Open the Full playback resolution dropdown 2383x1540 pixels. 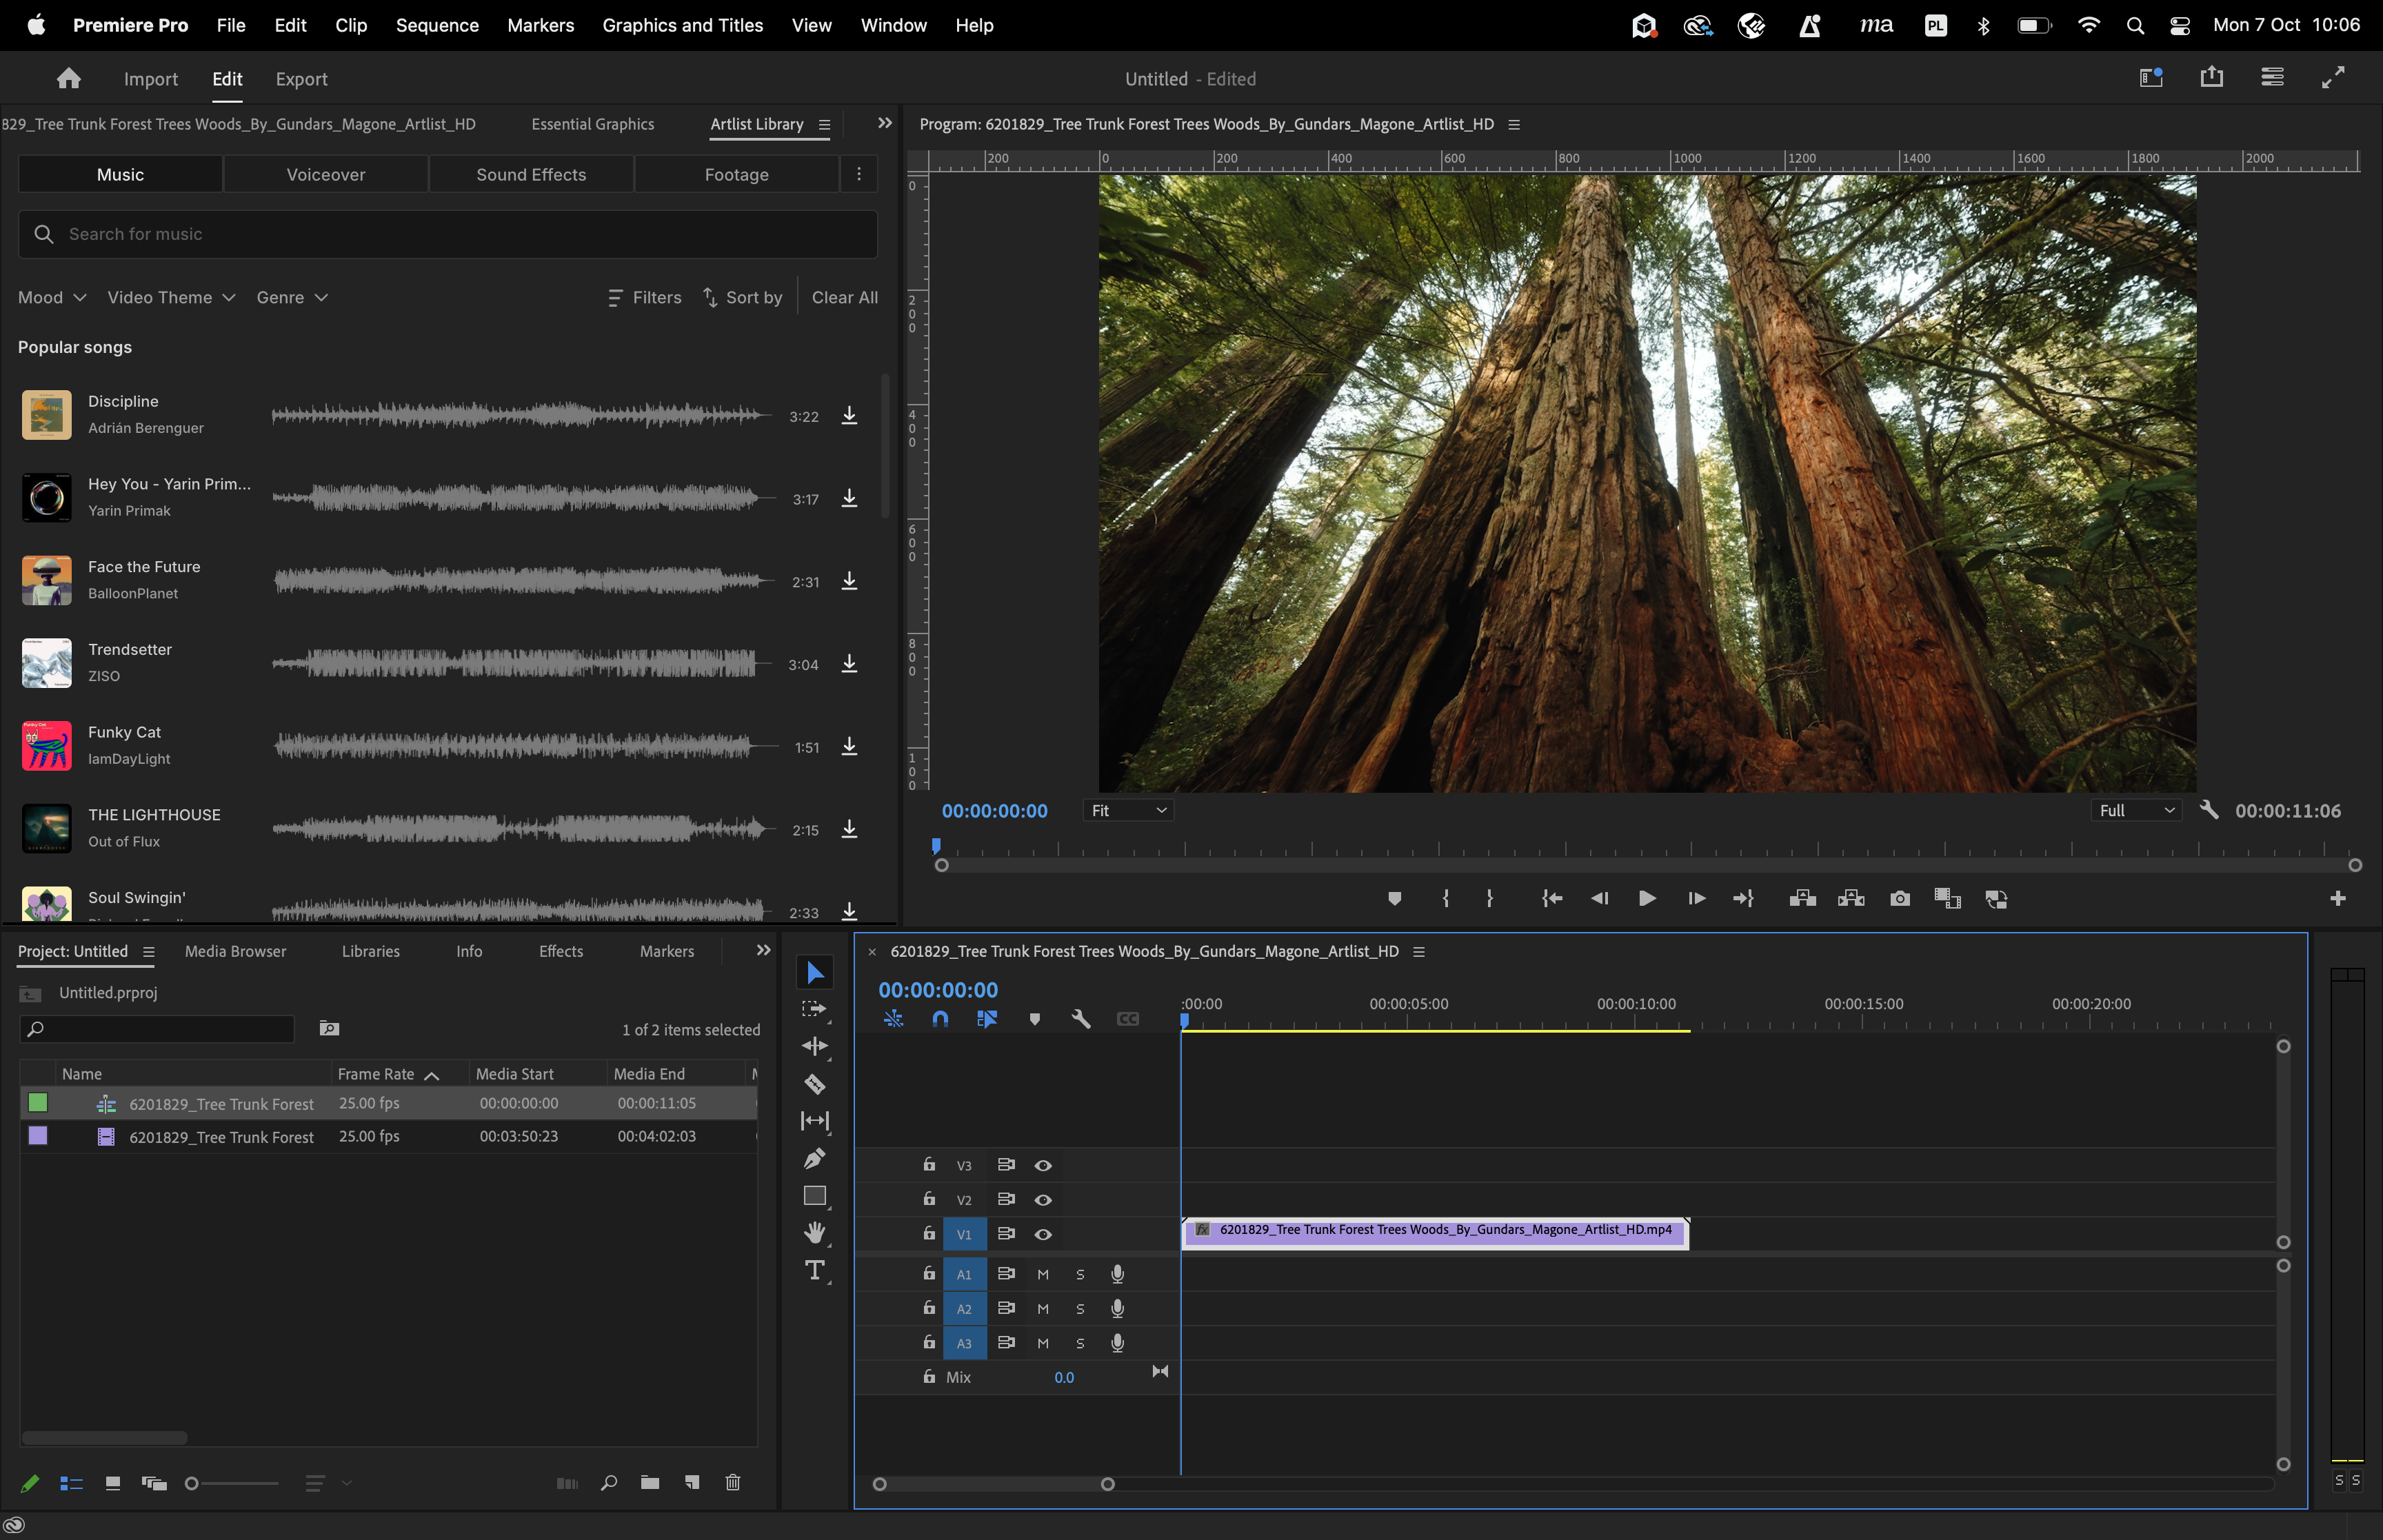[x=2137, y=810]
